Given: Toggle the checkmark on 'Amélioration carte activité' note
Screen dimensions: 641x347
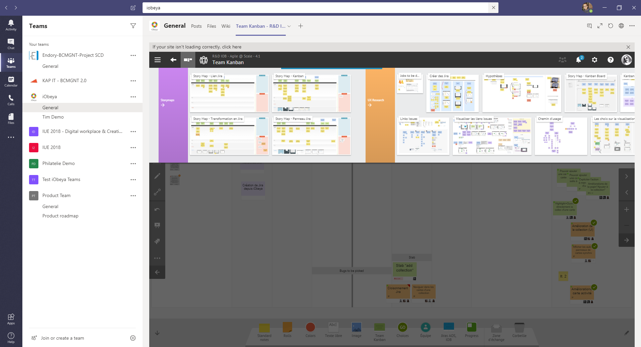Looking at the screenshot, I should [594, 287].
